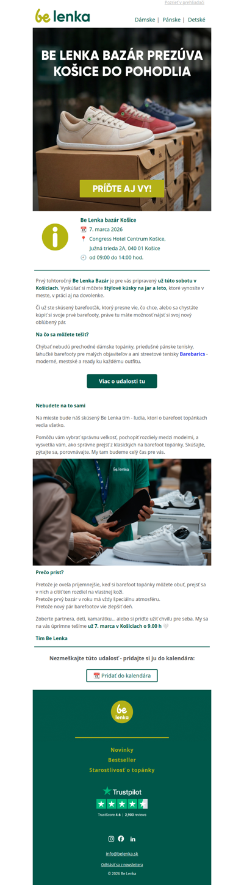
Task: Click the info@belenka.sk email link
Action: pos(122,854)
